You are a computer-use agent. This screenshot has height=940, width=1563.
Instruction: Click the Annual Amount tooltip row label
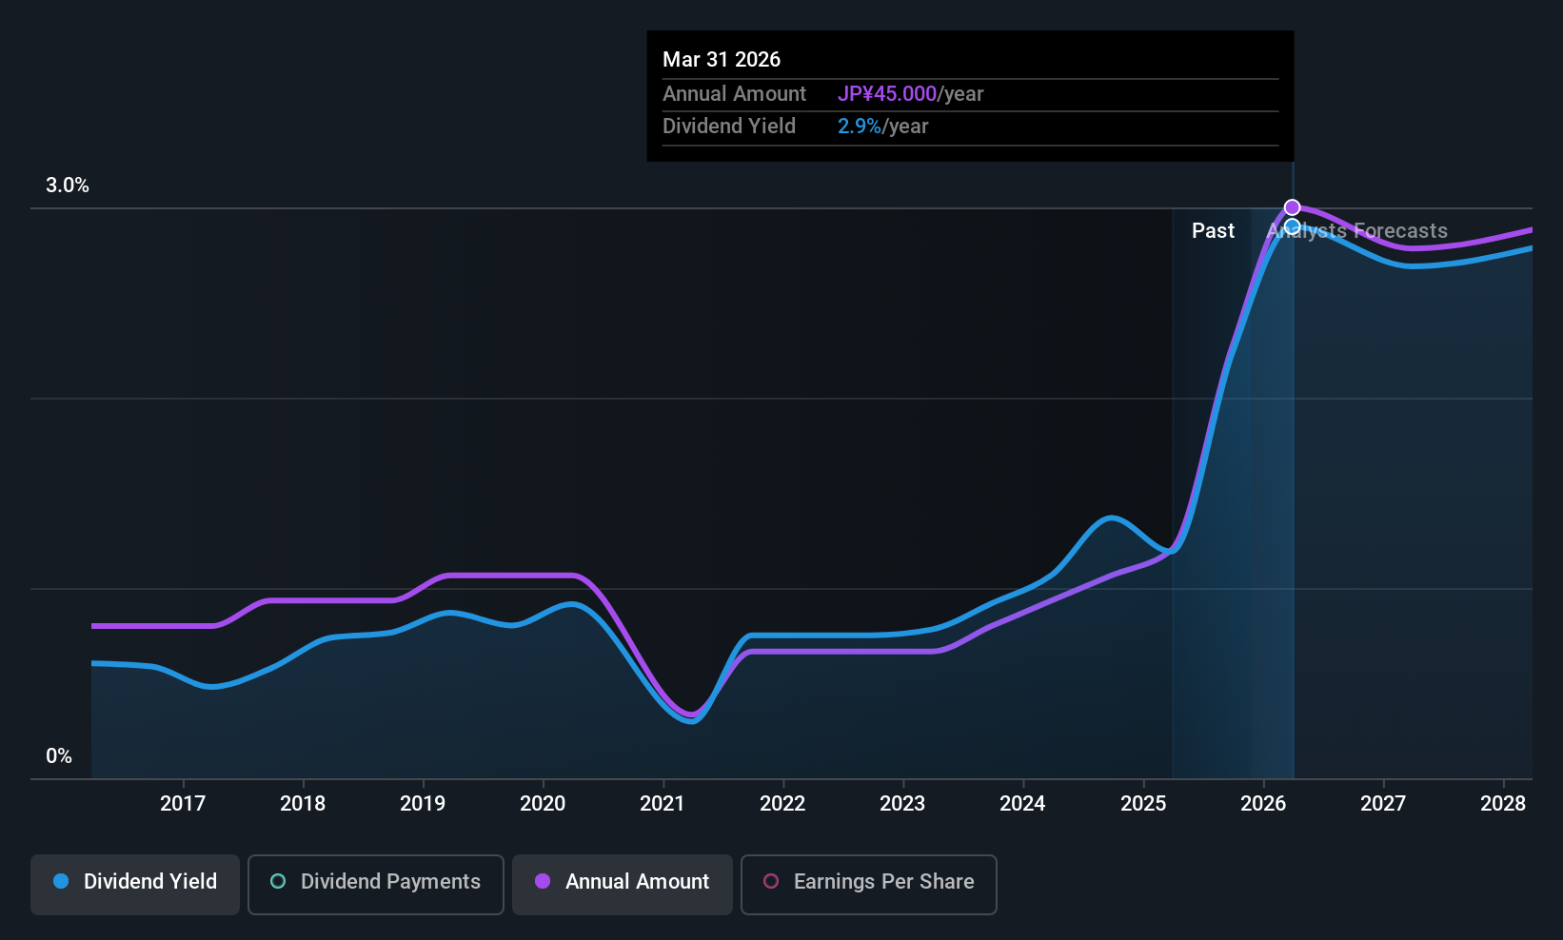[x=734, y=94]
